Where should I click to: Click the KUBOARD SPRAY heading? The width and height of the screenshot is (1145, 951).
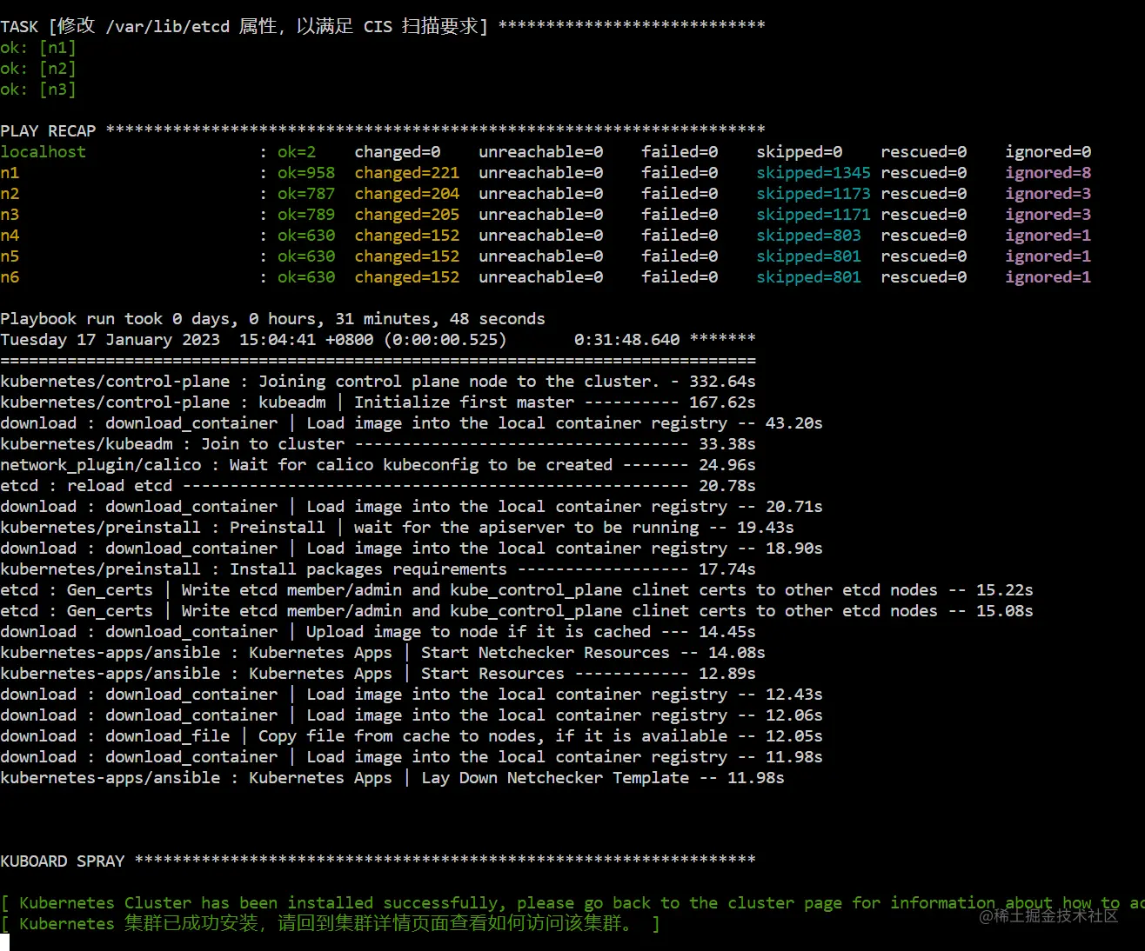[x=378, y=861]
